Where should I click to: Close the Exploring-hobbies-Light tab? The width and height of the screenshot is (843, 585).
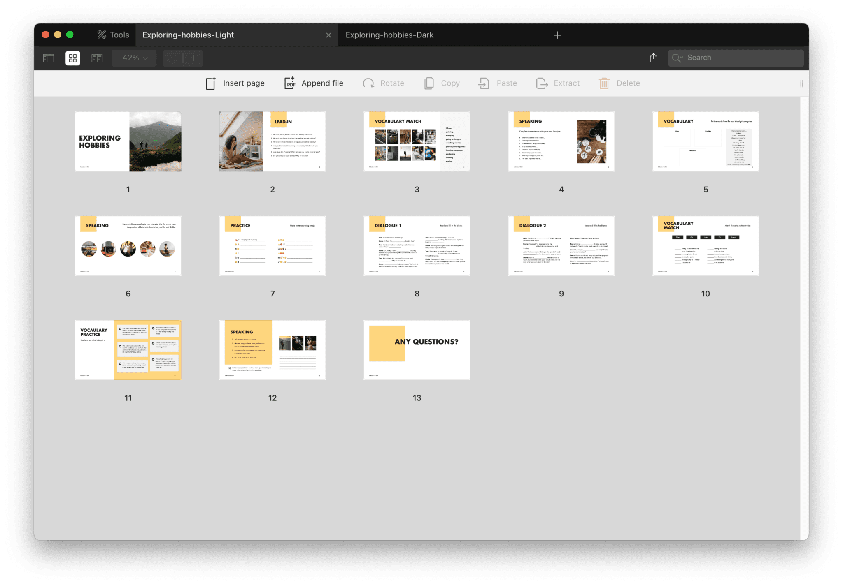point(328,35)
